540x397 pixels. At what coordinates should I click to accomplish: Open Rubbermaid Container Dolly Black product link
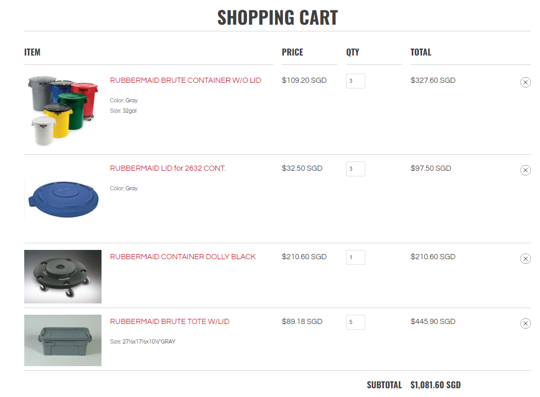183,257
